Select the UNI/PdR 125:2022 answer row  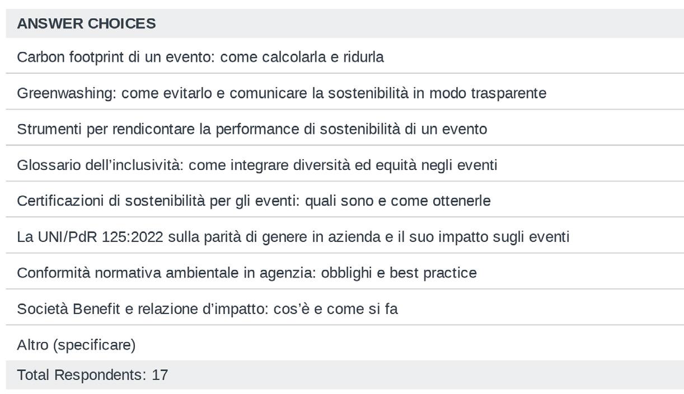293,237
